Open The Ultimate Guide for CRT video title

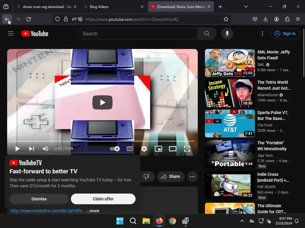pos(272,209)
